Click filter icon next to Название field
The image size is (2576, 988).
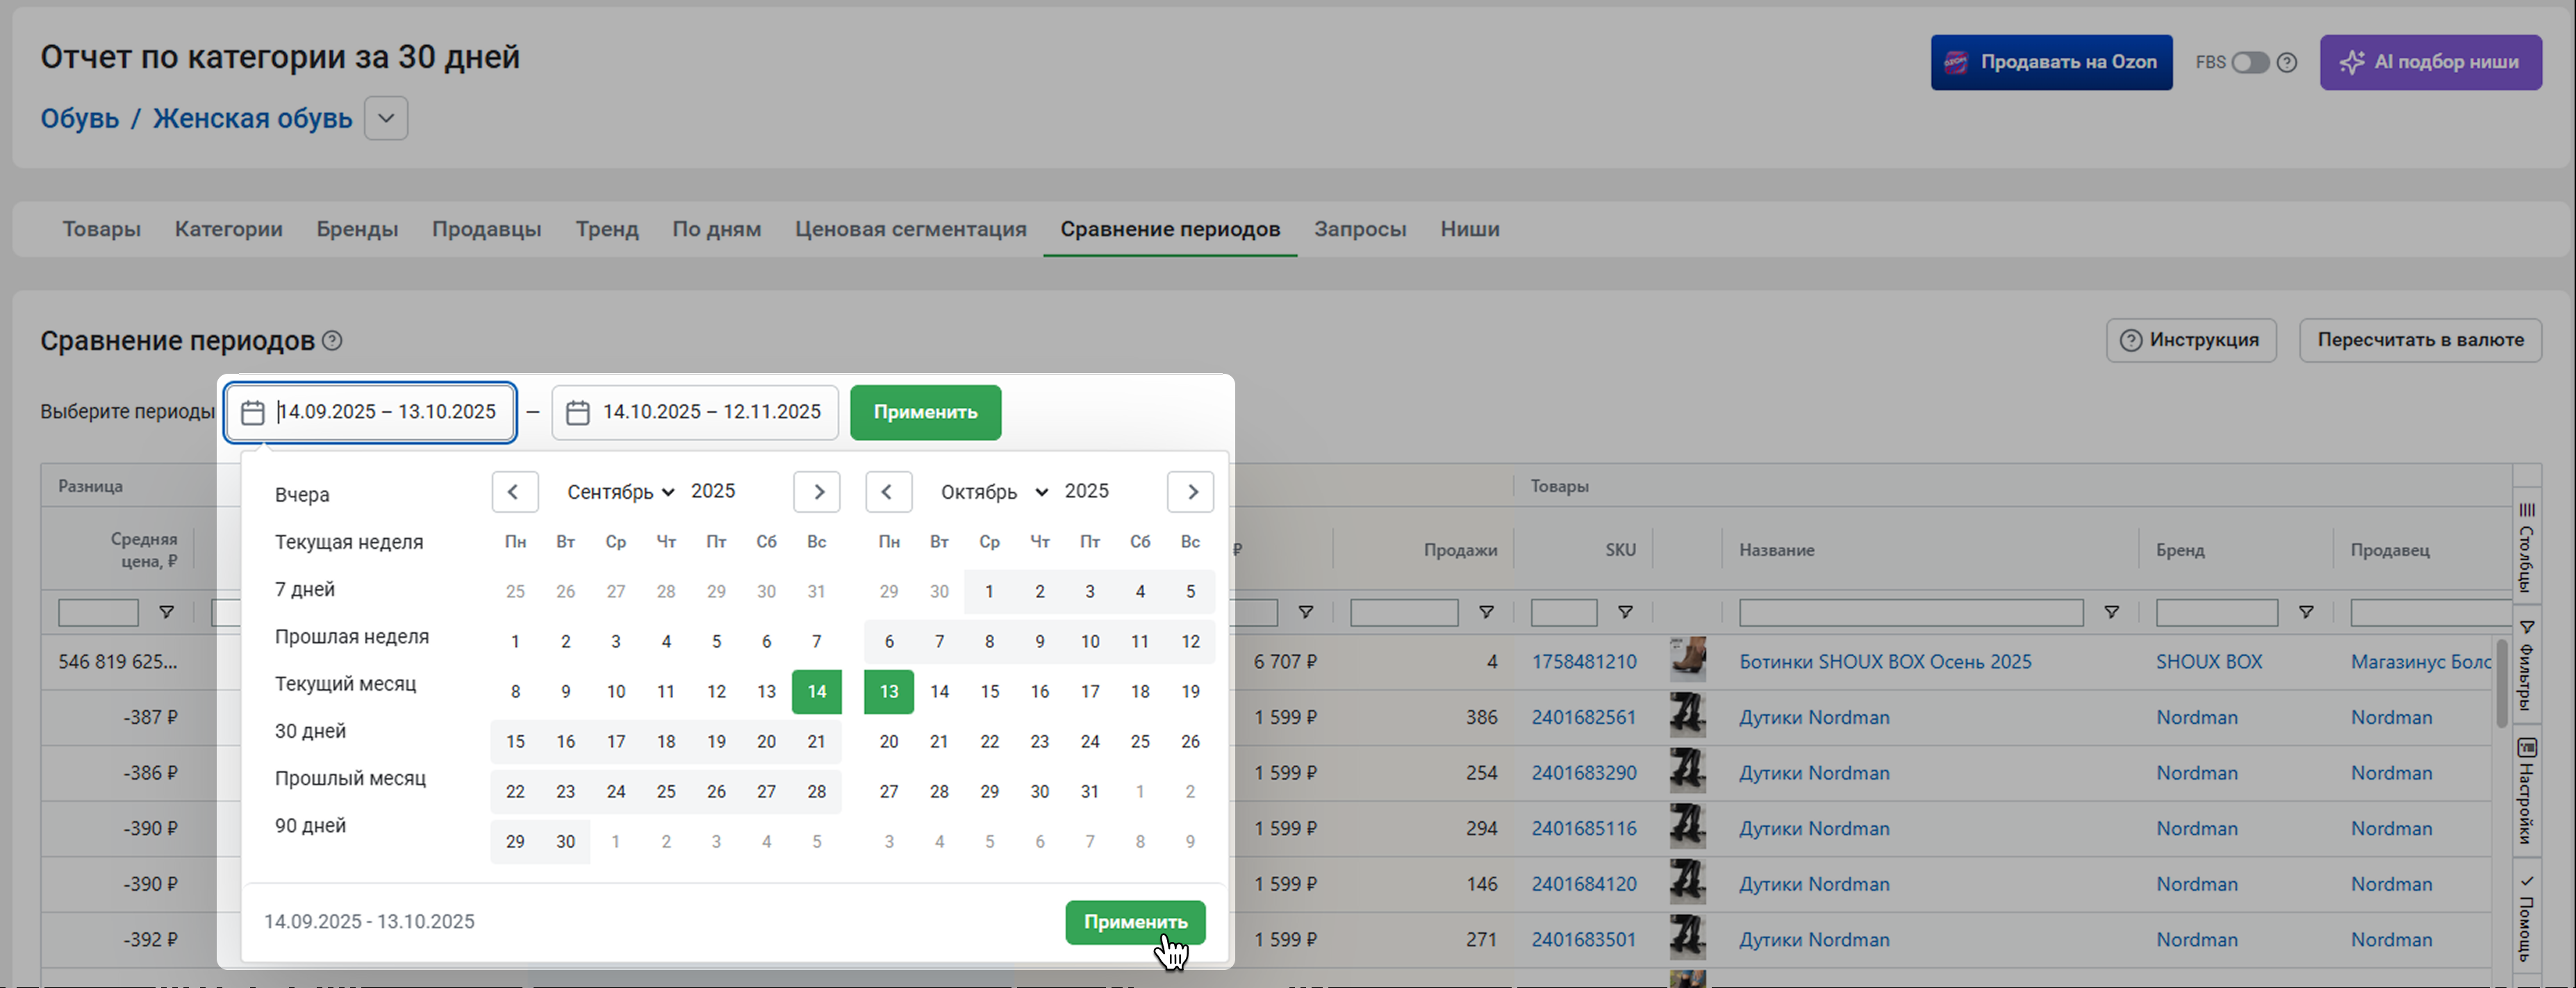click(2111, 612)
